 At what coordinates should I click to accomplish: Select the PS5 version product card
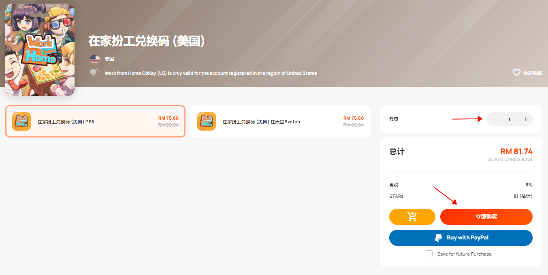pyautogui.click(x=95, y=121)
